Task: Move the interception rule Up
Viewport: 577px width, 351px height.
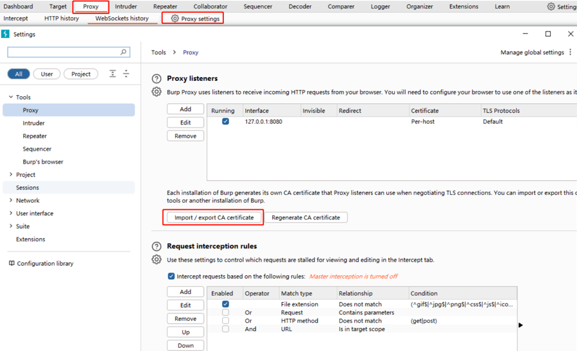Action: (185, 332)
